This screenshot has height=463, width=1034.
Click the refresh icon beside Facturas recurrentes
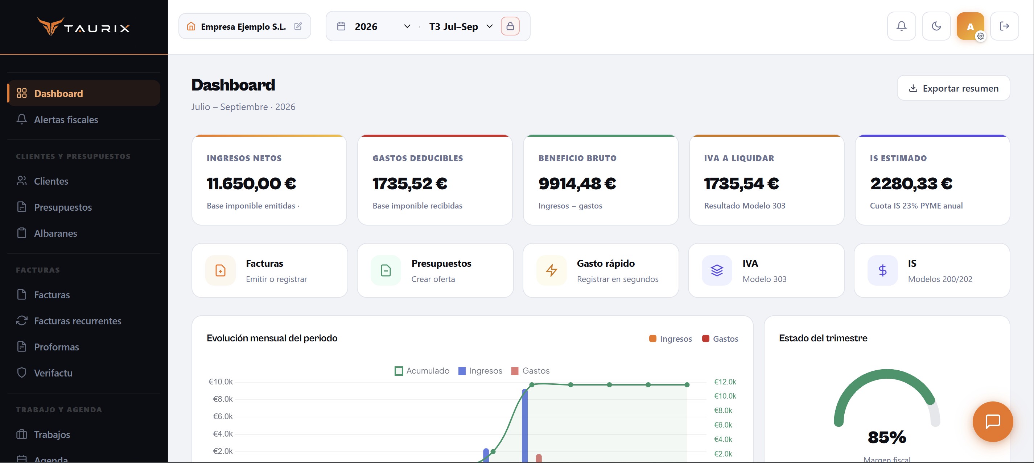22,320
